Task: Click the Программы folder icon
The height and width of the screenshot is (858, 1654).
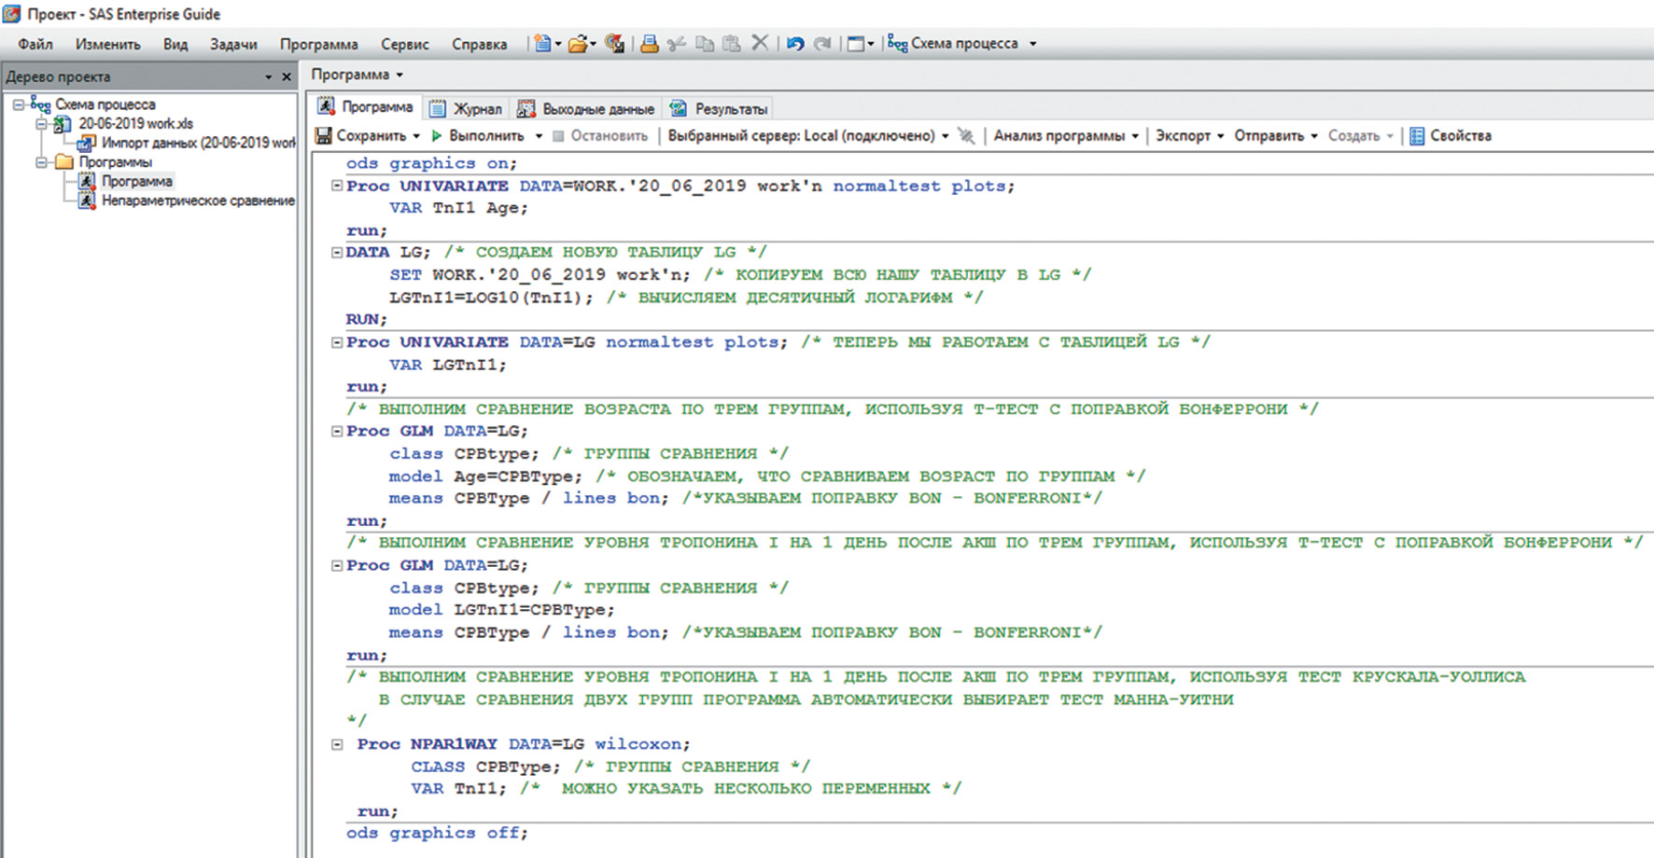Action: pyautogui.click(x=64, y=162)
